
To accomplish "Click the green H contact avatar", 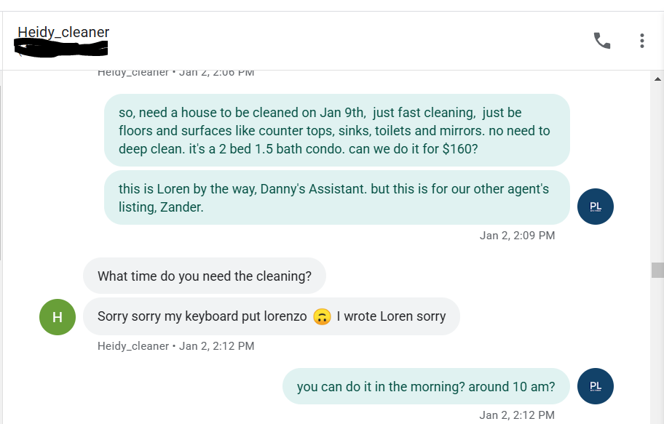I will coord(58,317).
